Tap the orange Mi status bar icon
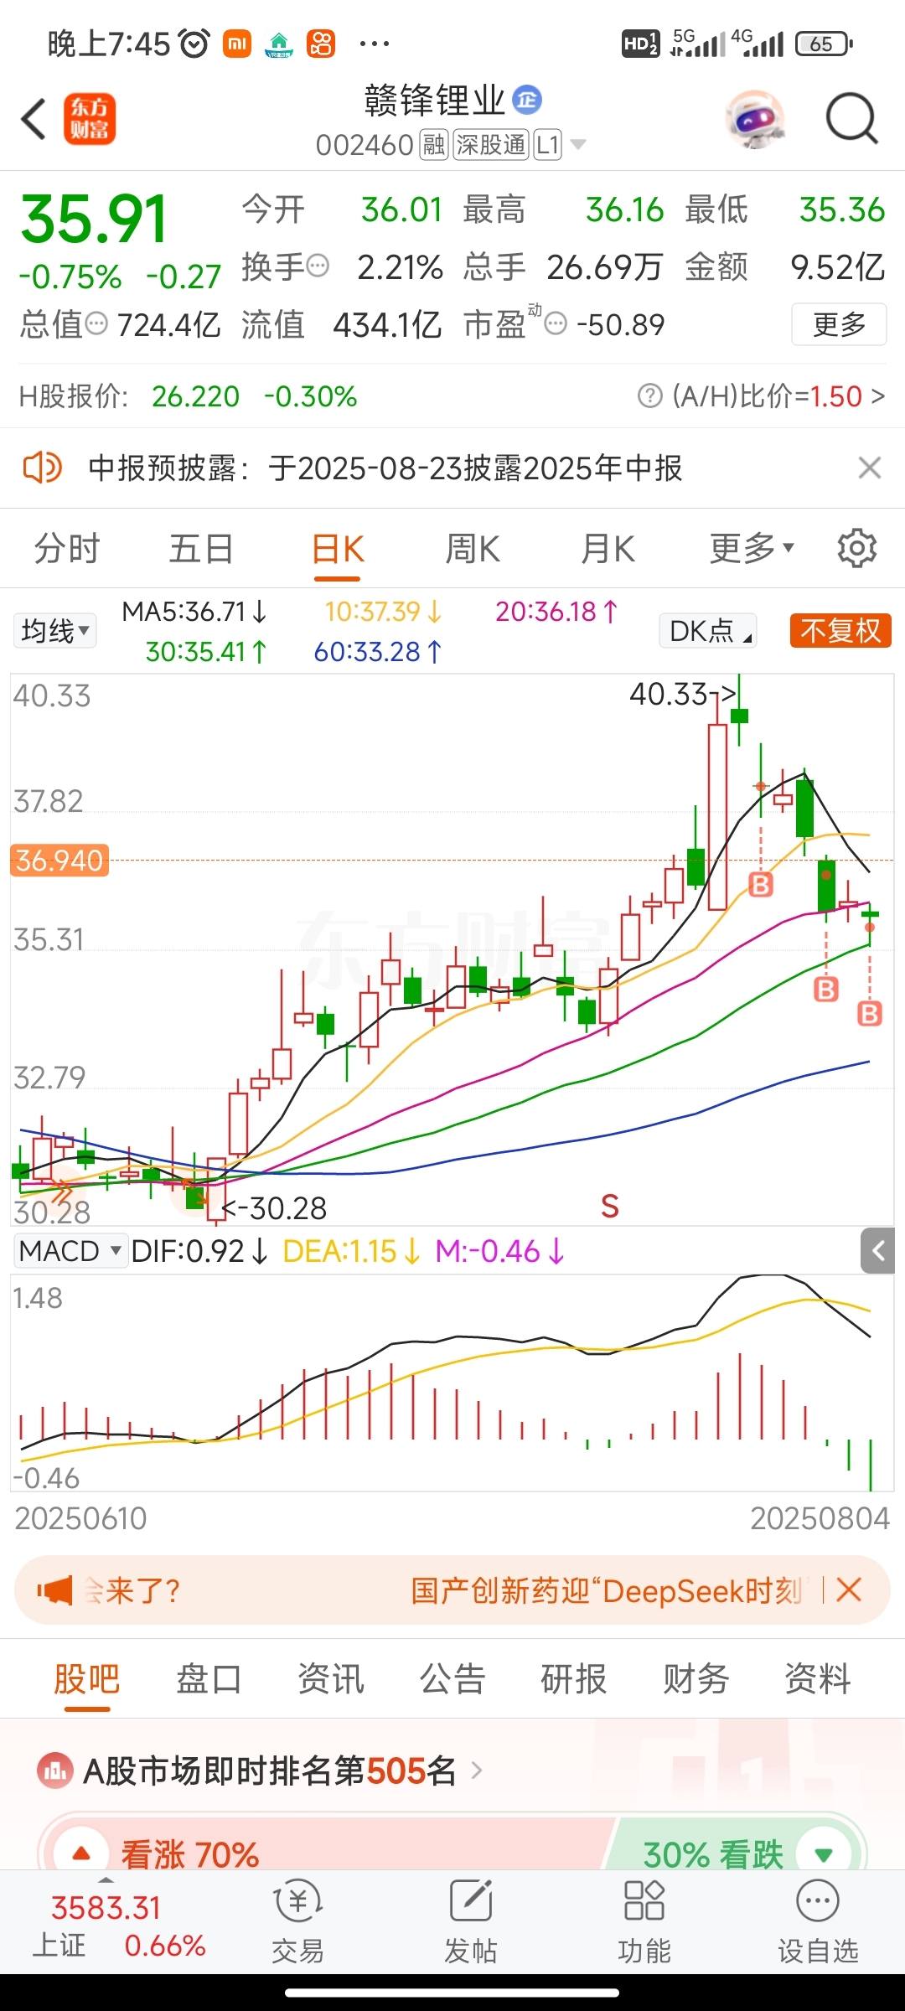Image resolution: width=905 pixels, height=2011 pixels. [237, 44]
